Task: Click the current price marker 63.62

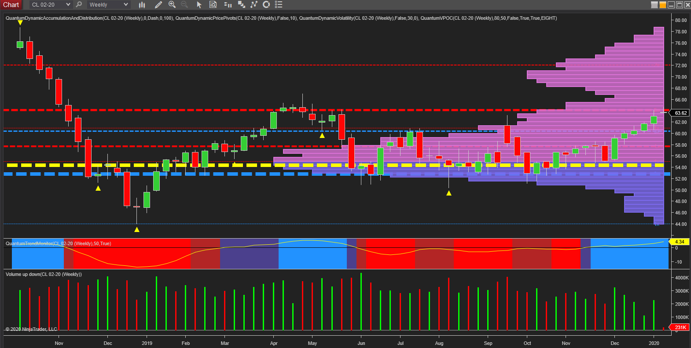Action: (680, 113)
